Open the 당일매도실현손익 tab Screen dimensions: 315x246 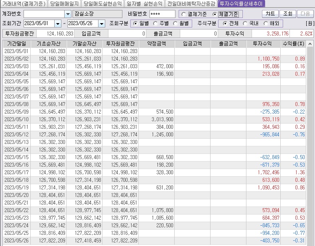(x=102, y=4)
